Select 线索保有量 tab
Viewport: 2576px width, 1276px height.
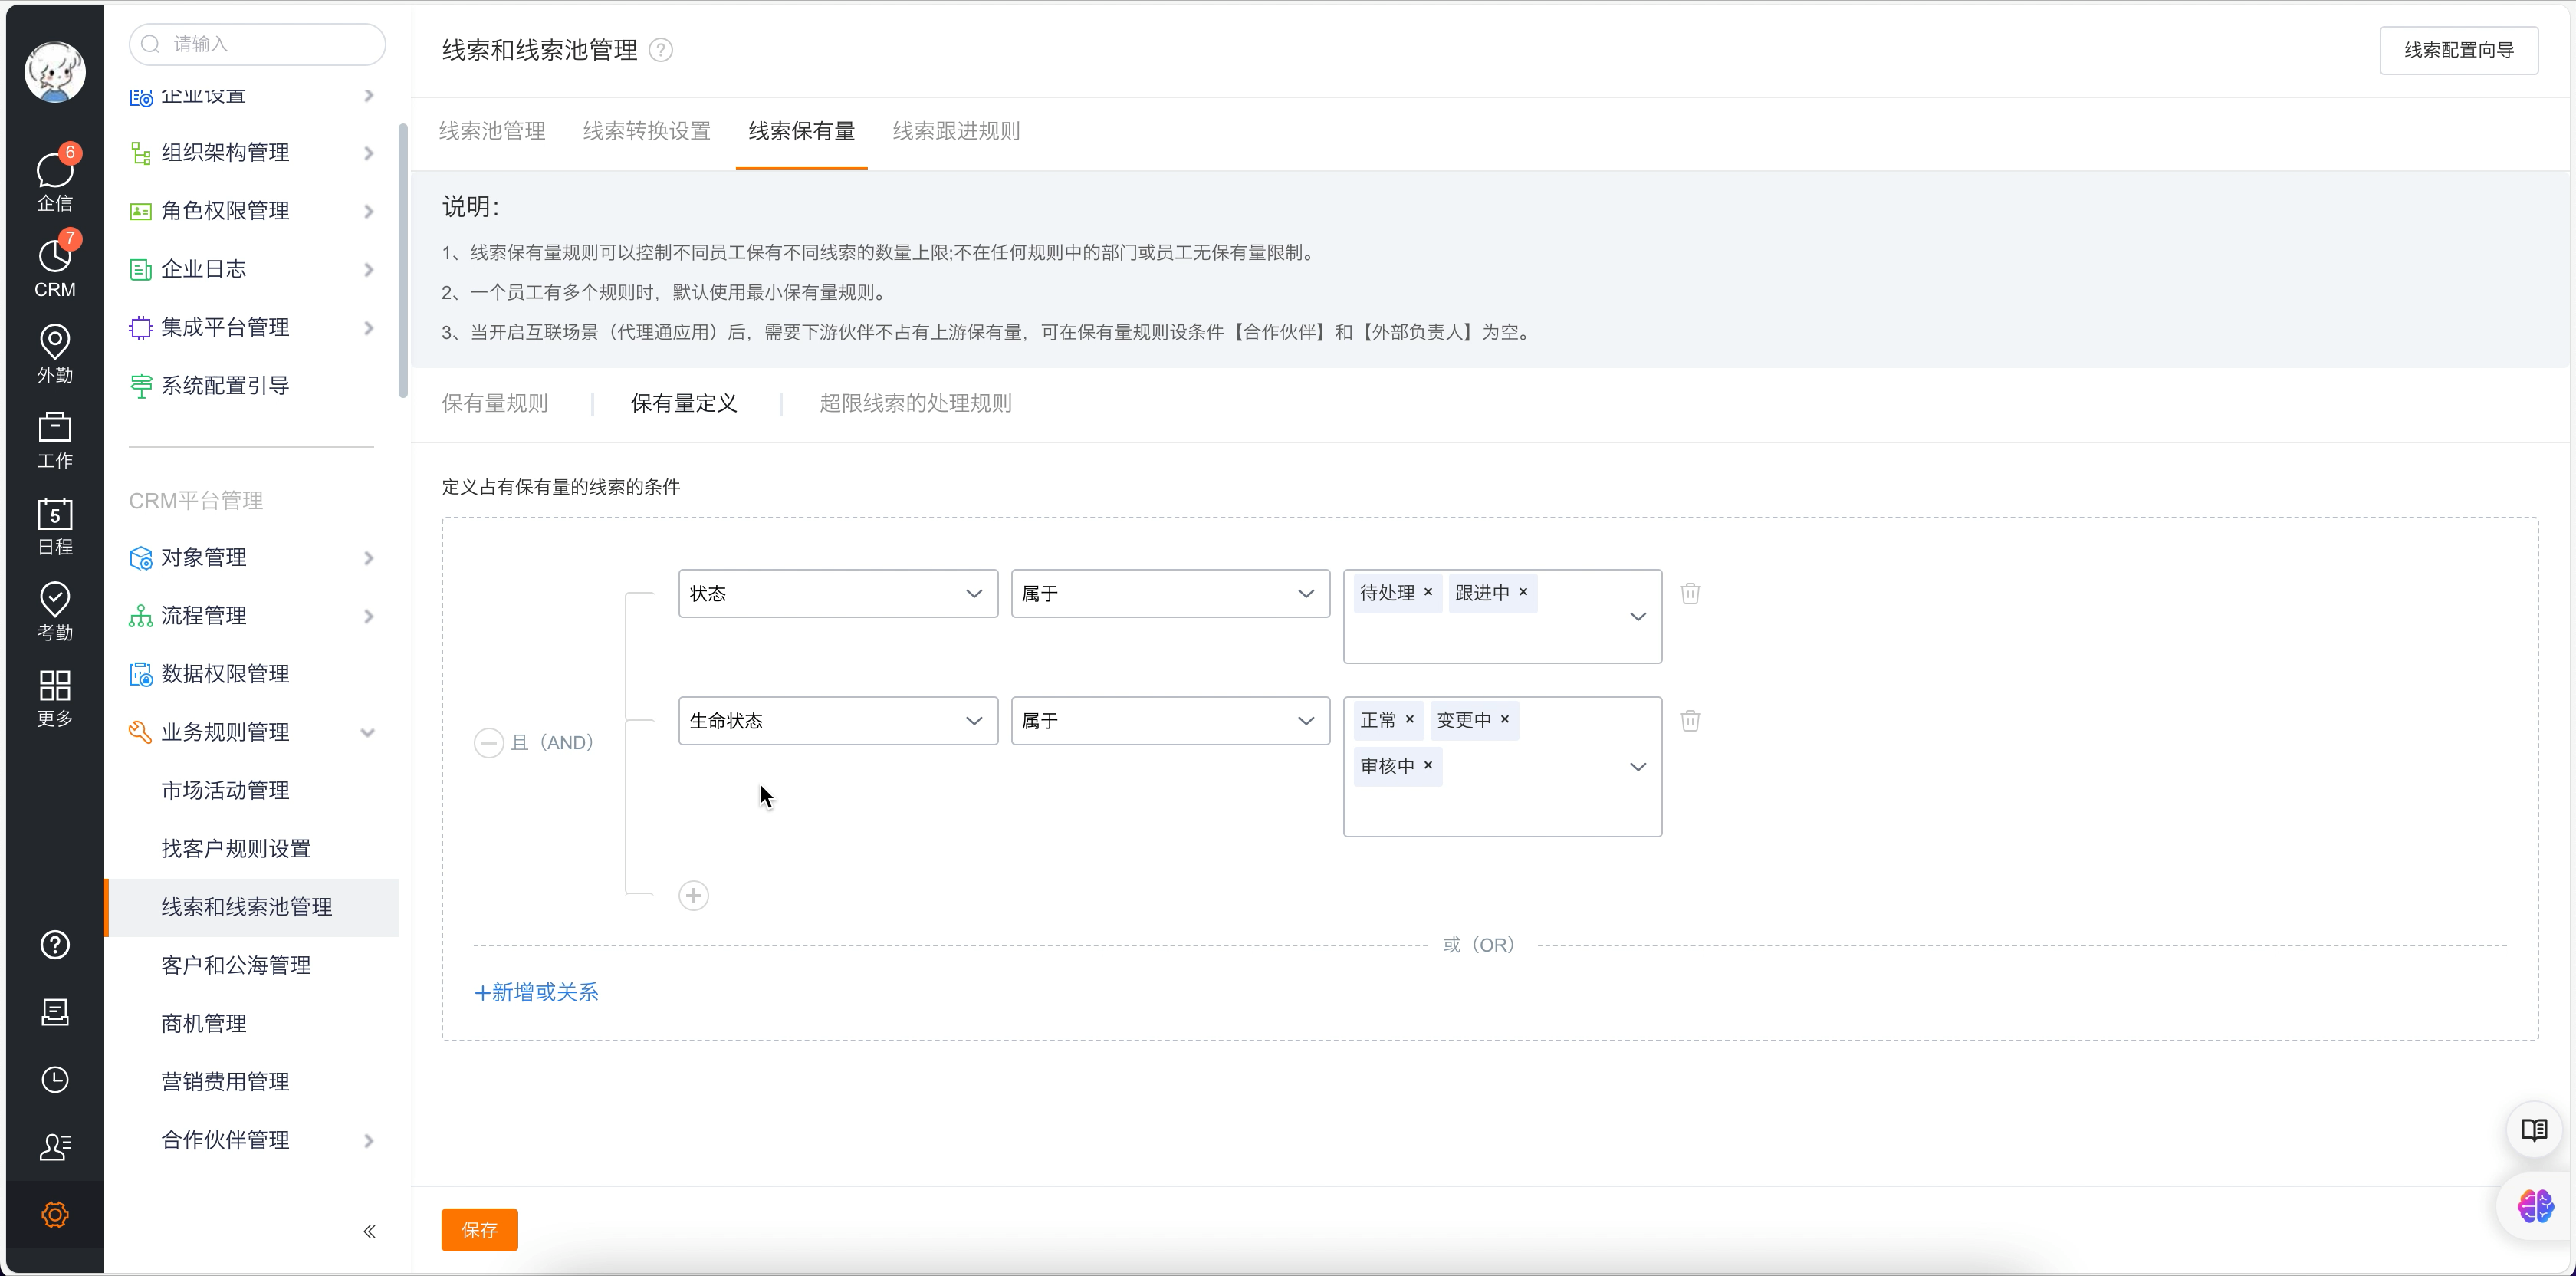point(802,131)
